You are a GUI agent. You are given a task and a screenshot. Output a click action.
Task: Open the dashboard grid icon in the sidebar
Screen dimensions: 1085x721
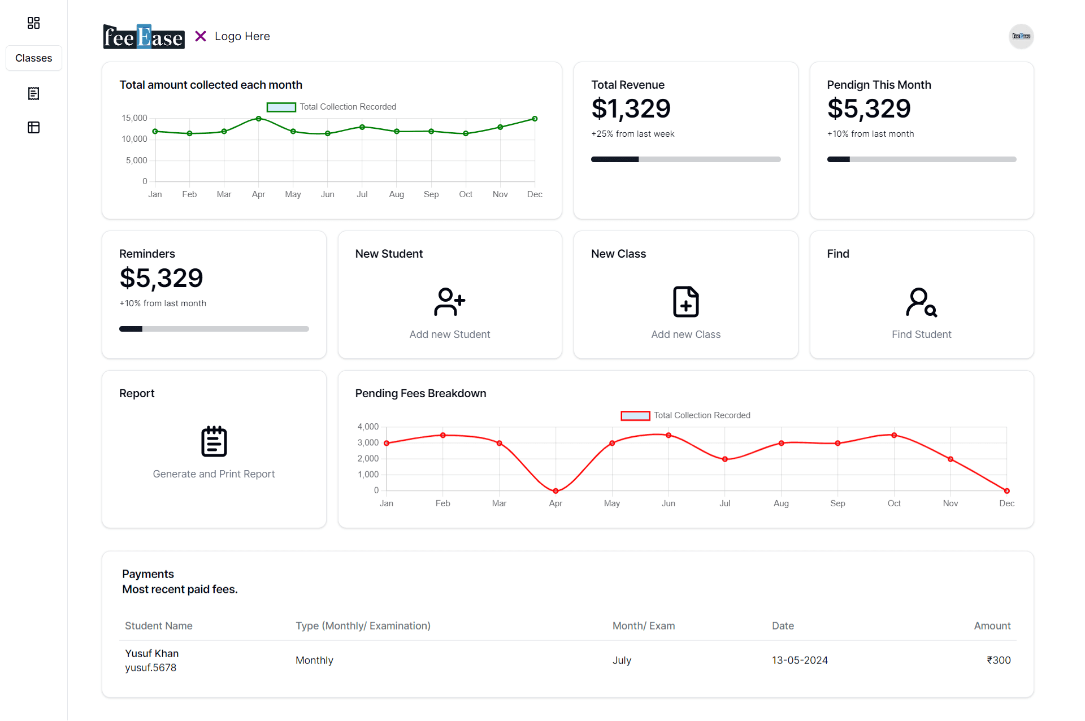pyautogui.click(x=33, y=23)
